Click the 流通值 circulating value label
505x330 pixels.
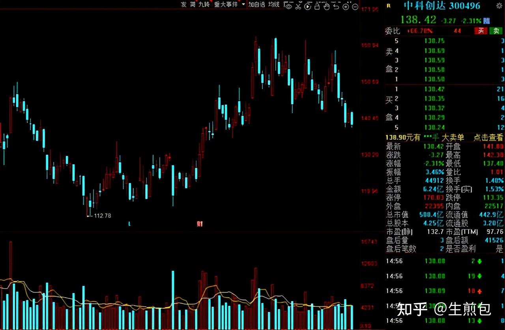(456, 215)
